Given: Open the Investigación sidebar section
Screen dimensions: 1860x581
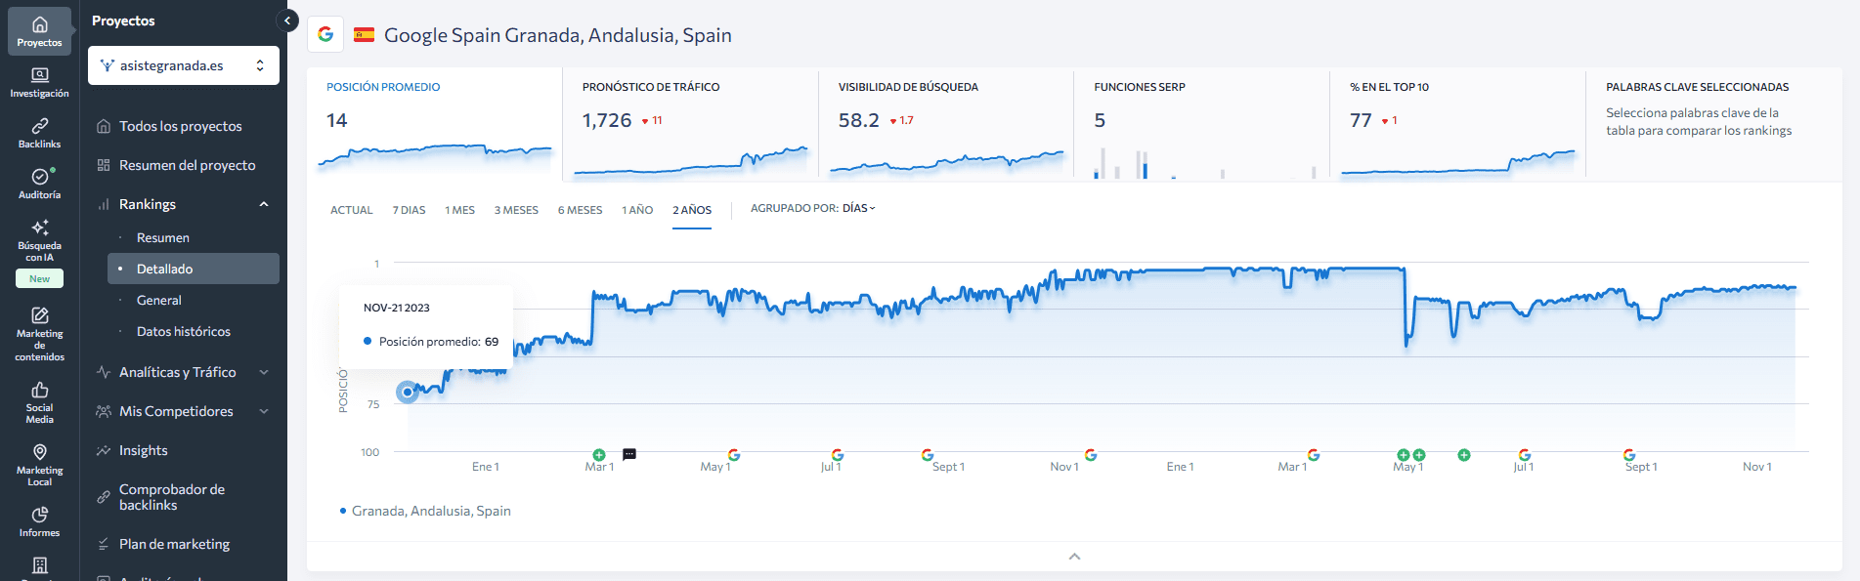Looking at the screenshot, I should [x=39, y=82].
